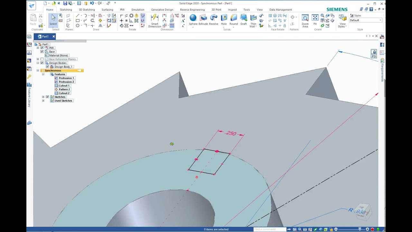
Task: Click the Extrude tool
Action: (x=203, y=20)
